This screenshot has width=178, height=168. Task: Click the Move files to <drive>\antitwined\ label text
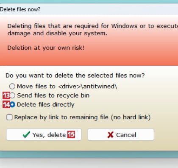click(67, 86)
